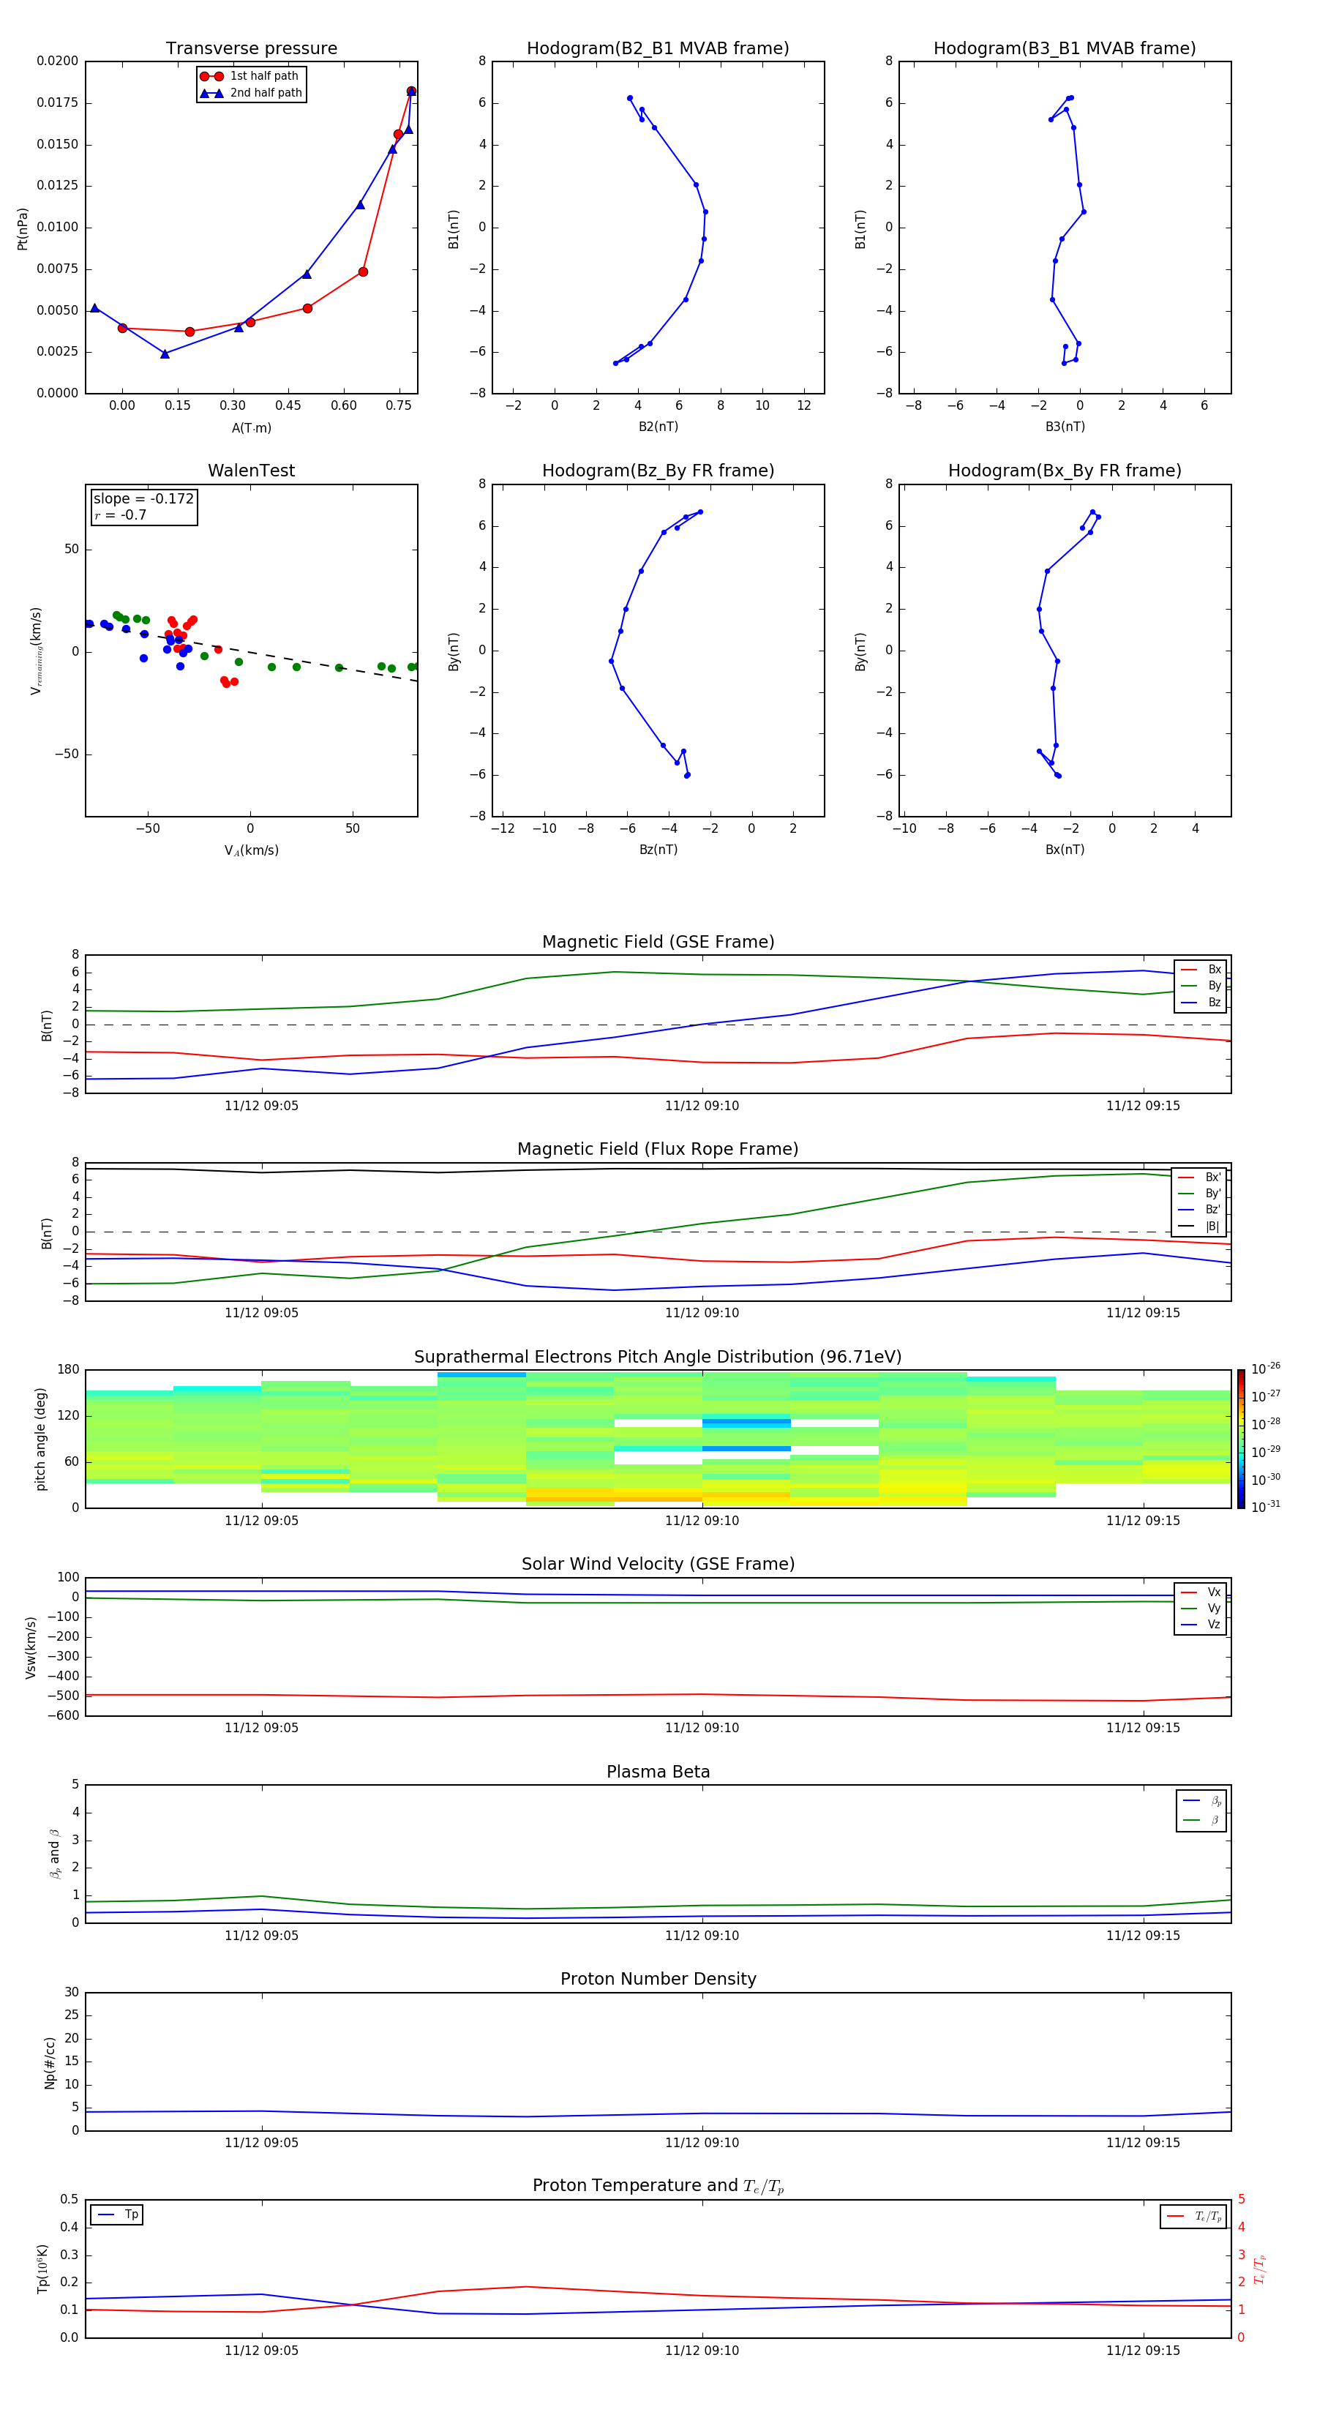Click the "WalenTest" plot title
This screenshot has width=1317, height=2415.
pyautogui.click(x=251, y=471)
